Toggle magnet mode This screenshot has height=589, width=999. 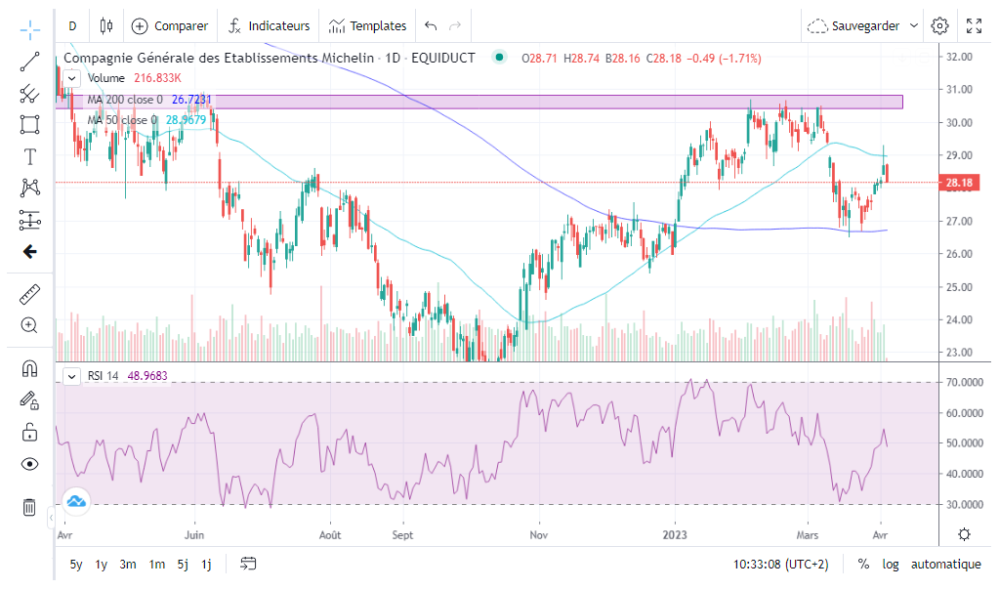click(x=29, y=368)
